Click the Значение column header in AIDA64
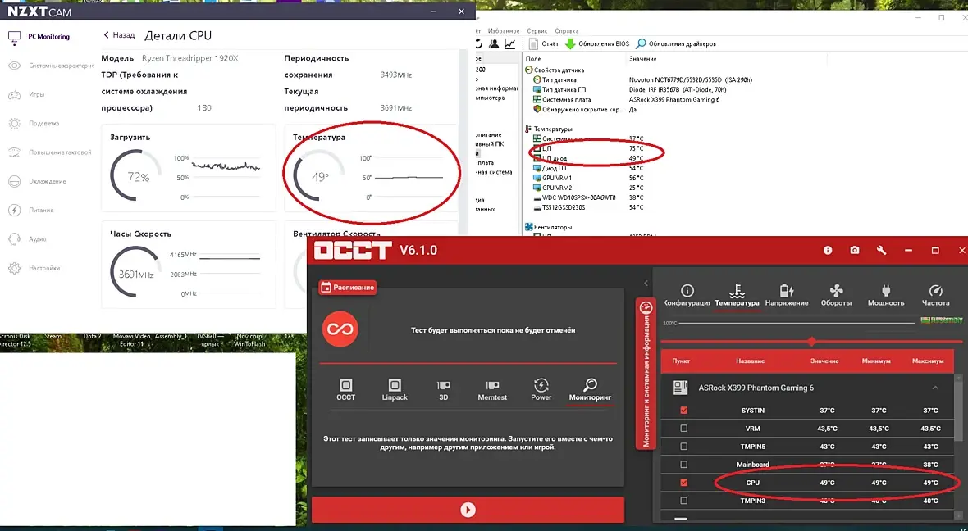 point(642,58)
